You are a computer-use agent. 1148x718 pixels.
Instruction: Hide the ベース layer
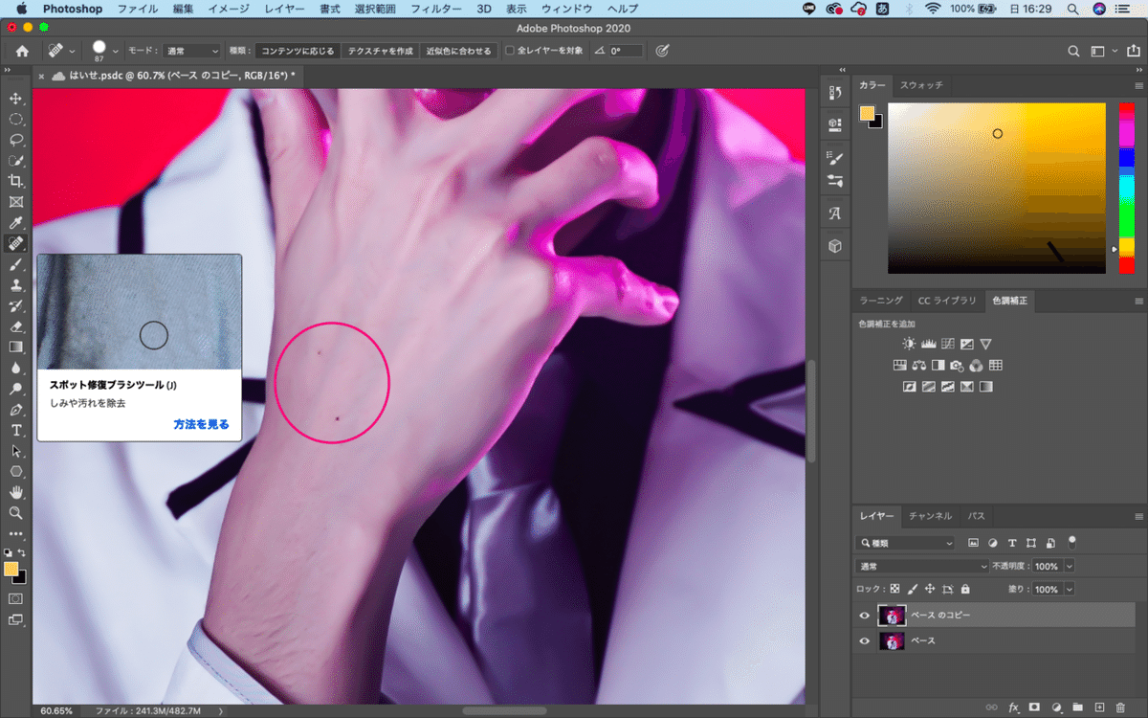tap(865, 641)
